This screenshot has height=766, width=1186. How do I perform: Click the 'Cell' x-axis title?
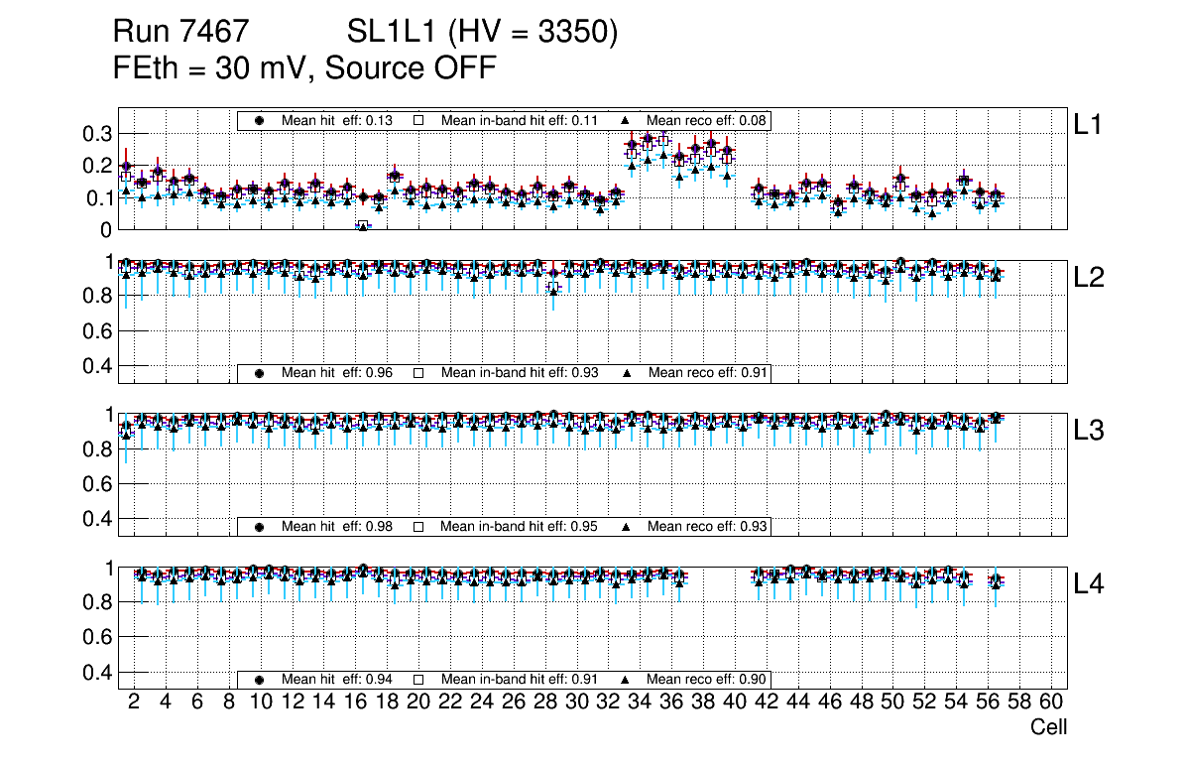coord(1048,727)
